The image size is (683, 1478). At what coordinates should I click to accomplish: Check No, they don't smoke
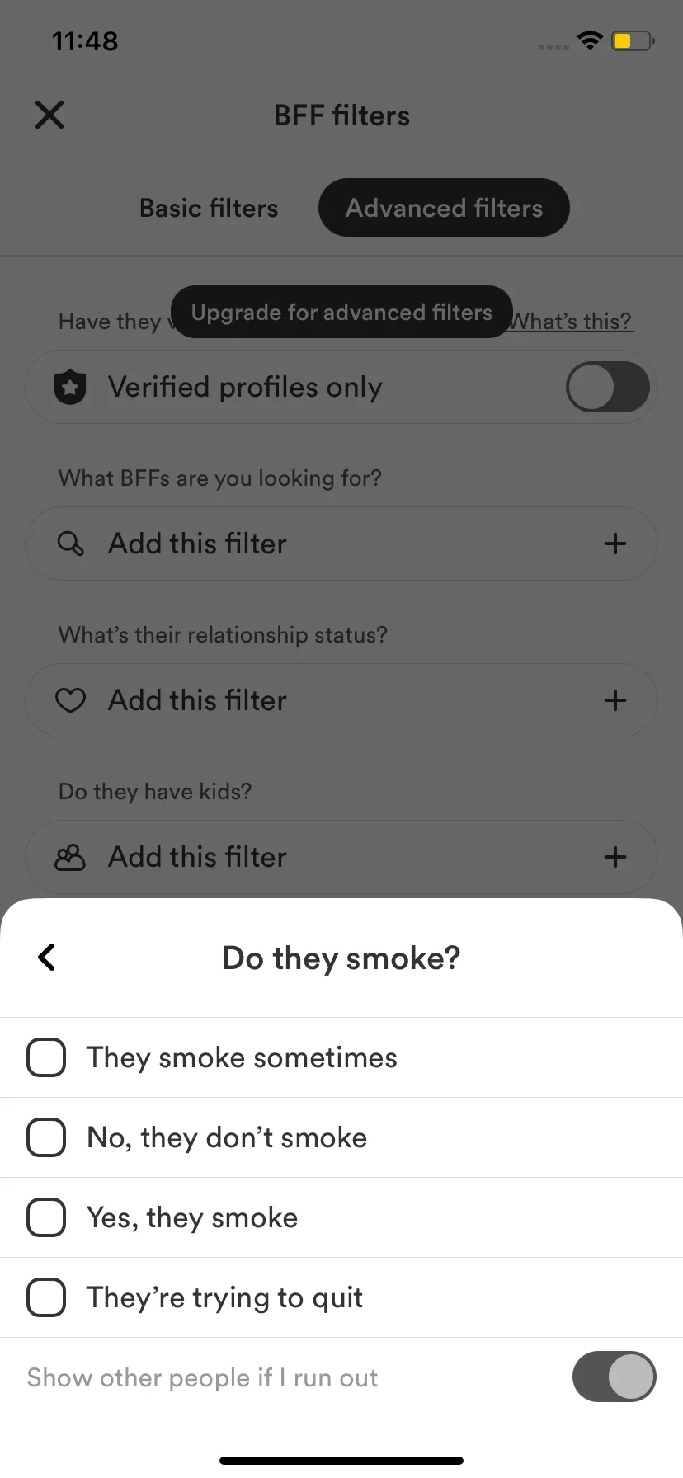pyautogui.click(x=46, y=1137)
